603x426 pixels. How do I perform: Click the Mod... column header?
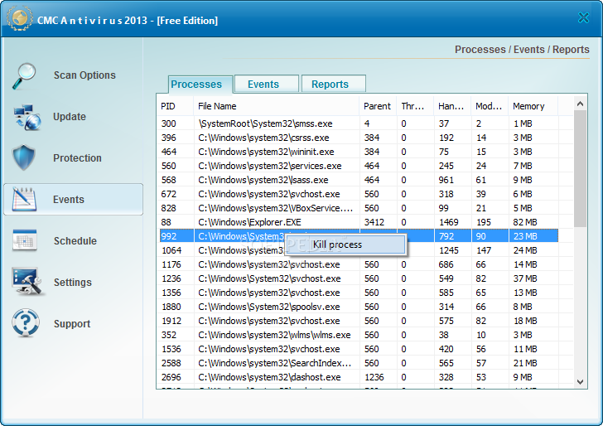[490, 106]
